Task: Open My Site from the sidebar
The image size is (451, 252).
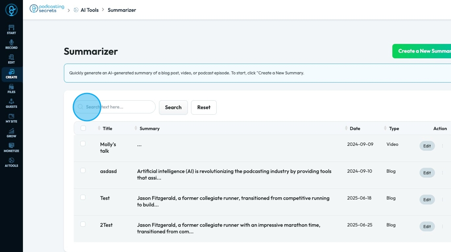Action: click(11, 118)
